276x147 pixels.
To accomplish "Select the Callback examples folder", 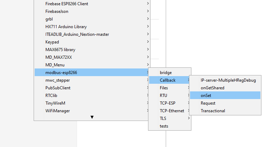I will 169,80.
